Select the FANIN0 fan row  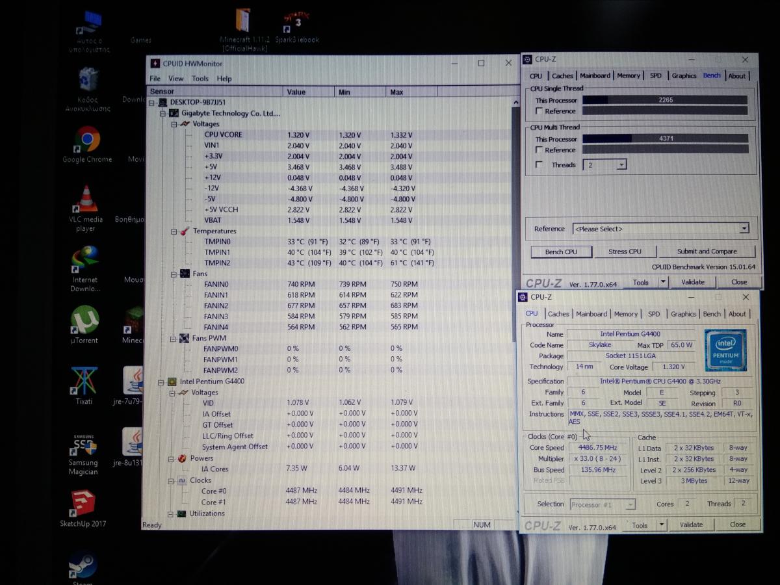tap(329, 284)
